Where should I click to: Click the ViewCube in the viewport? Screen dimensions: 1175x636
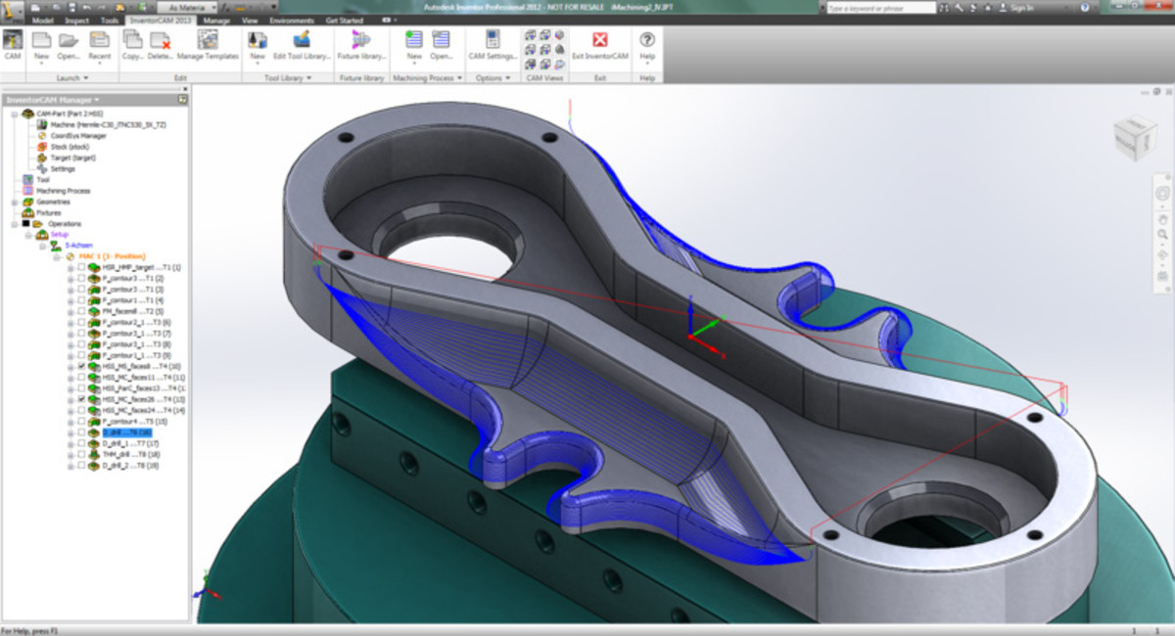click(x=1134, y=135)
